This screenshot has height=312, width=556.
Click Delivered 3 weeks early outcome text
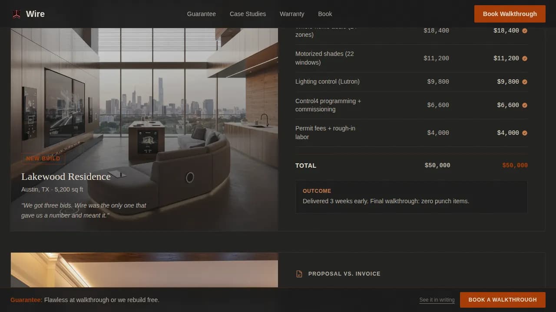386,201
